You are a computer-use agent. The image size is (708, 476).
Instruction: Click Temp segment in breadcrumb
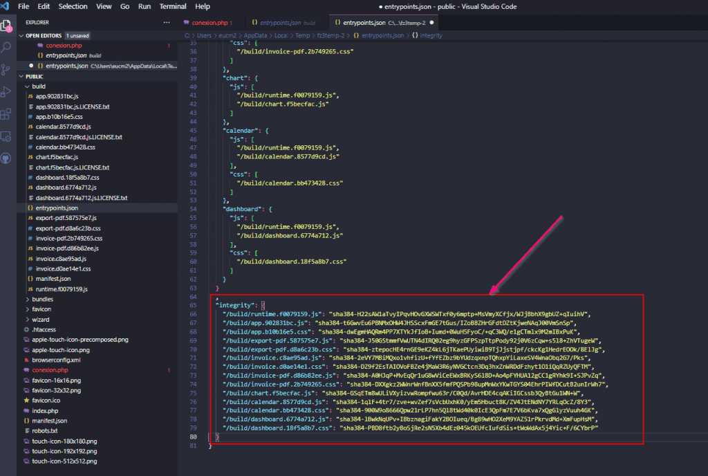(x=303, y=36)
